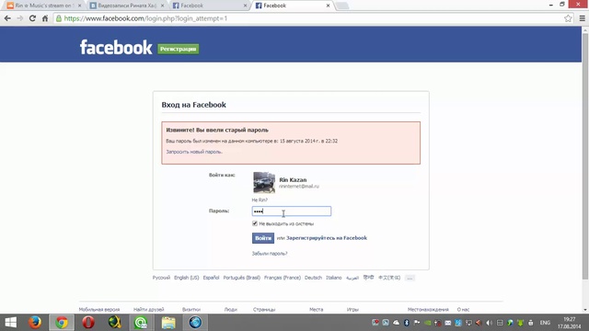Select 'Français (France)' language link
Screen dimensions: 589x331
point(283,278)
